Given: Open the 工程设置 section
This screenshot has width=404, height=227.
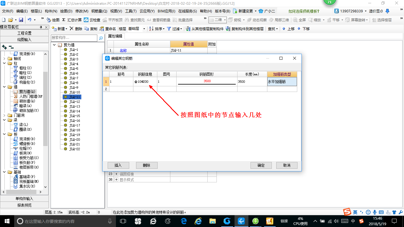Looking at the screenshot, I should (25, 33).
